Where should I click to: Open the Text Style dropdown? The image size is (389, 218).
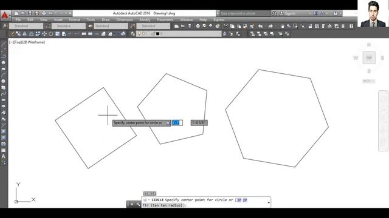pos(26,26)
